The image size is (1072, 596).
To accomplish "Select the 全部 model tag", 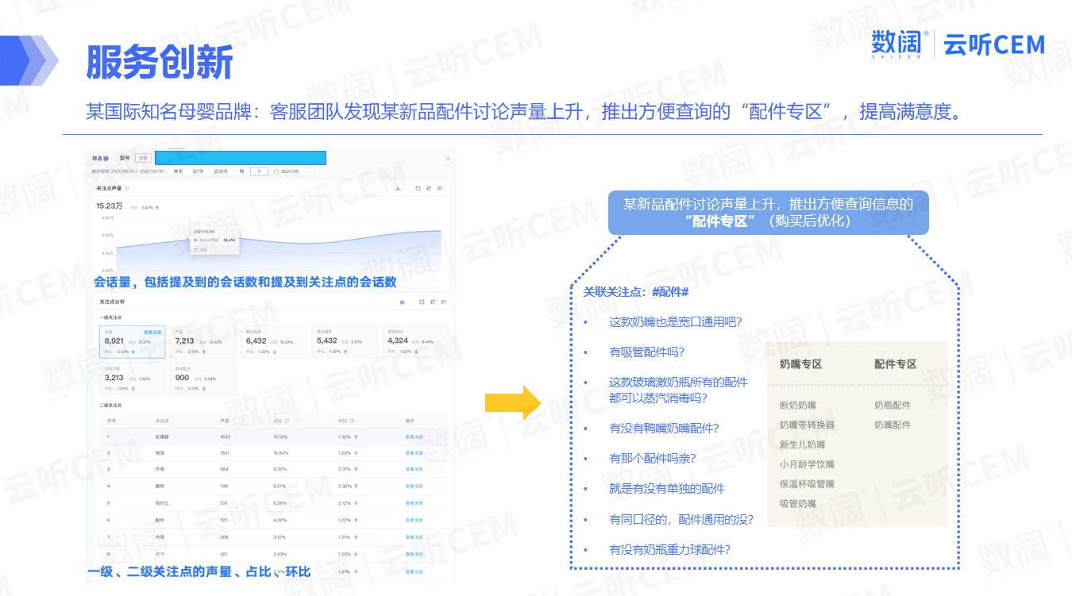I will 143,158.
